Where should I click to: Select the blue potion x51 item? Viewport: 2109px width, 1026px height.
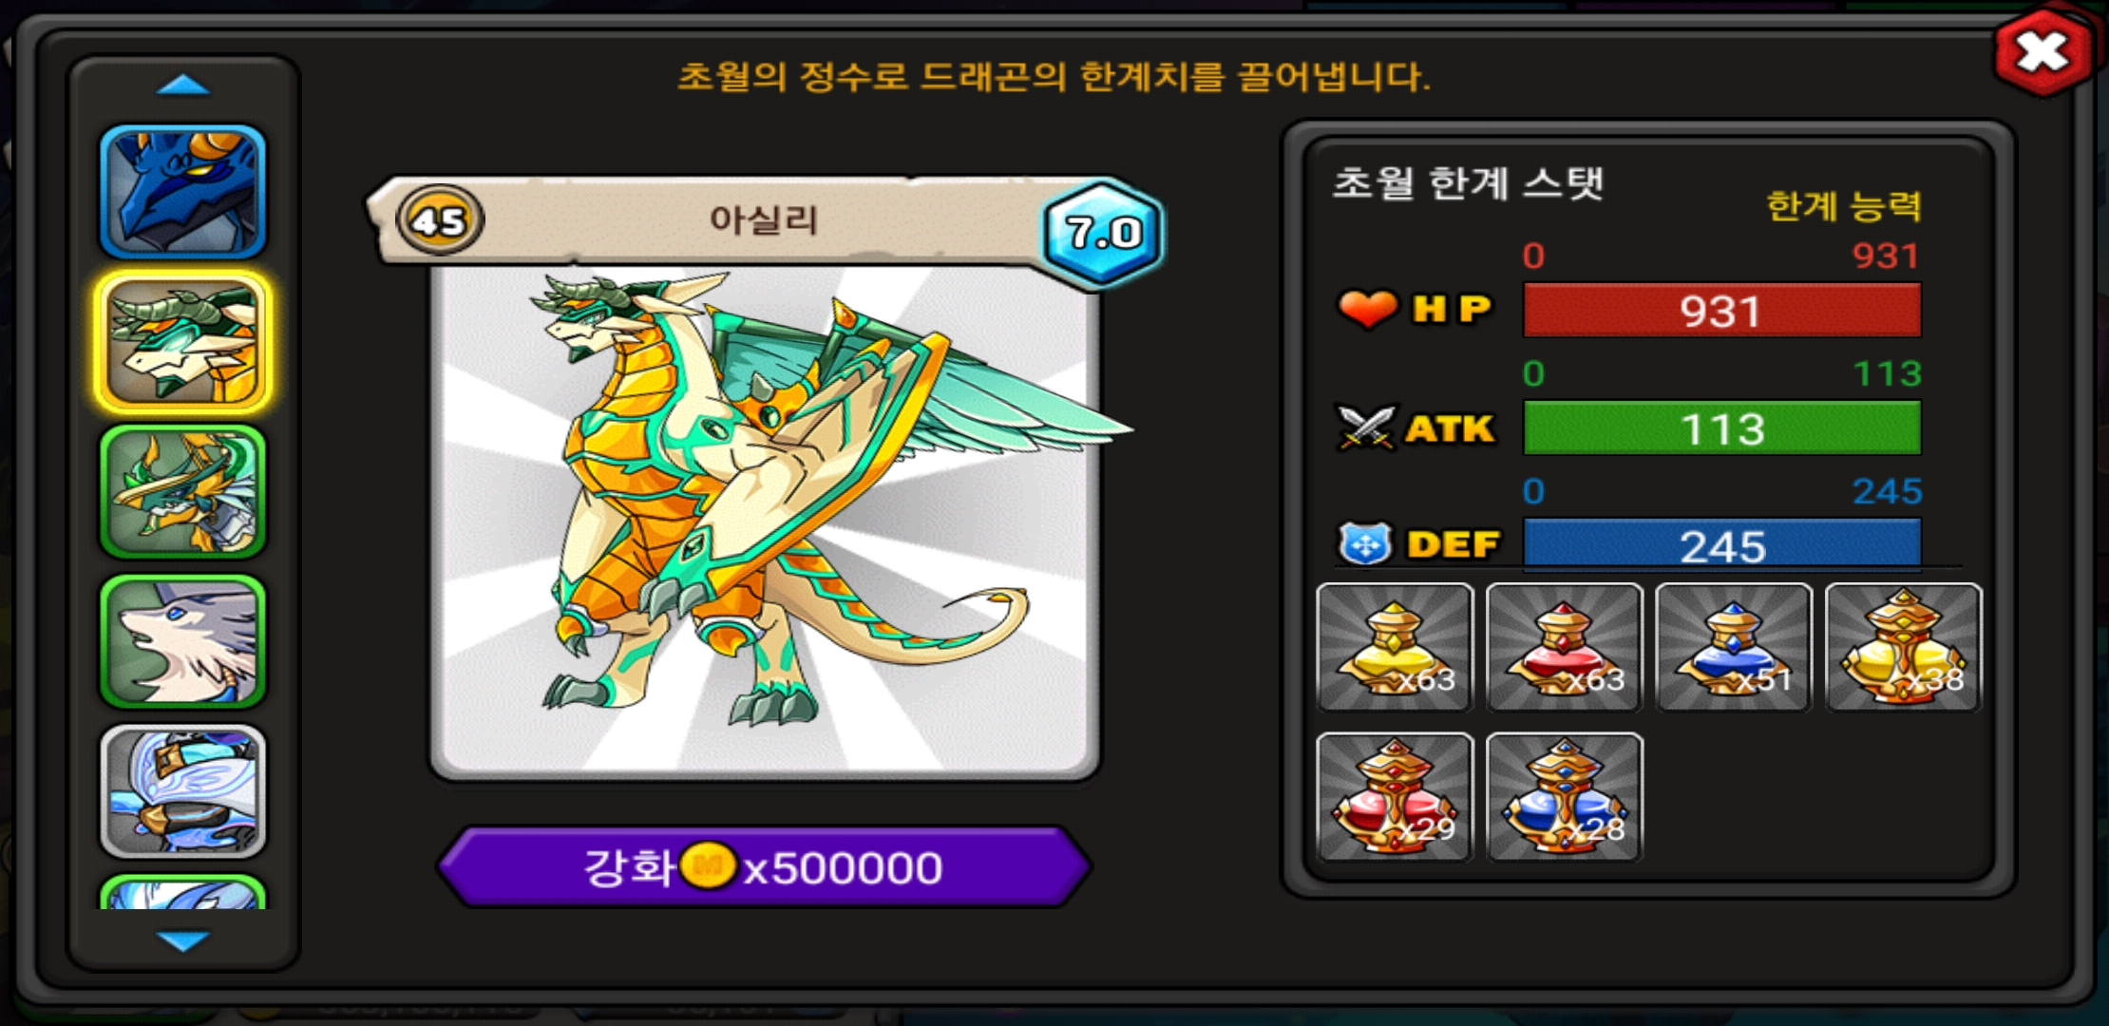pos(1734,647)
